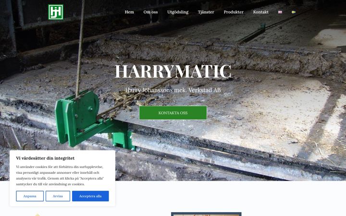Viewport: 346px width, 216px height.
Task: Click Anpassa in the cookie banner
Action: (30, 196)
